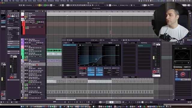Select the Object Selection arrow tool
Viewport: 192px width, 108px height.
coord(68,5)
